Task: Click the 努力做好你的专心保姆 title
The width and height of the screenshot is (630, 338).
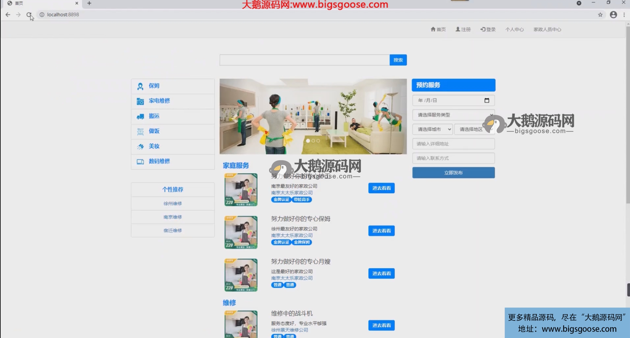Action: tap(301, 219)
